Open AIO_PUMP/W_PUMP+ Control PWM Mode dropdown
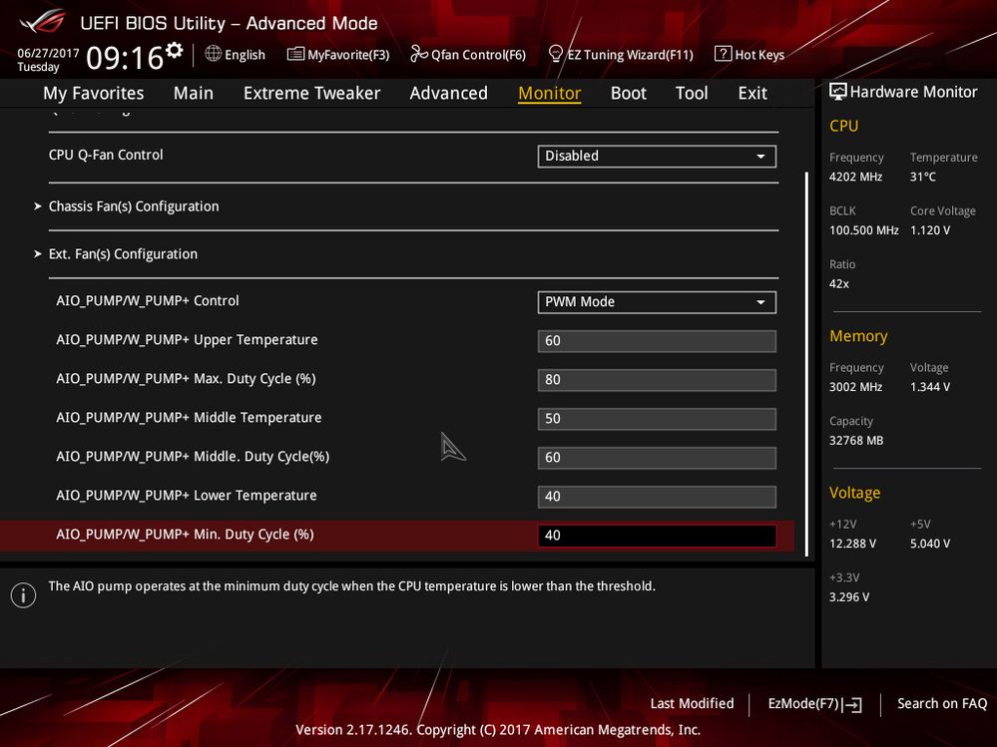The height and width of the screenshot is (747, 997). click(x=657, y=302)
